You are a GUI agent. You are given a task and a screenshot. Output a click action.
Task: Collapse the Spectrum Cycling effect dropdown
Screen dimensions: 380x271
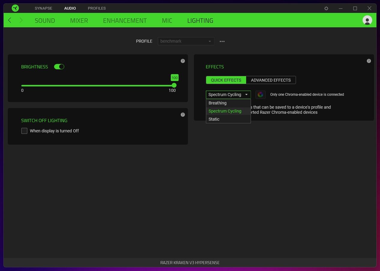(x=228, y=95)
